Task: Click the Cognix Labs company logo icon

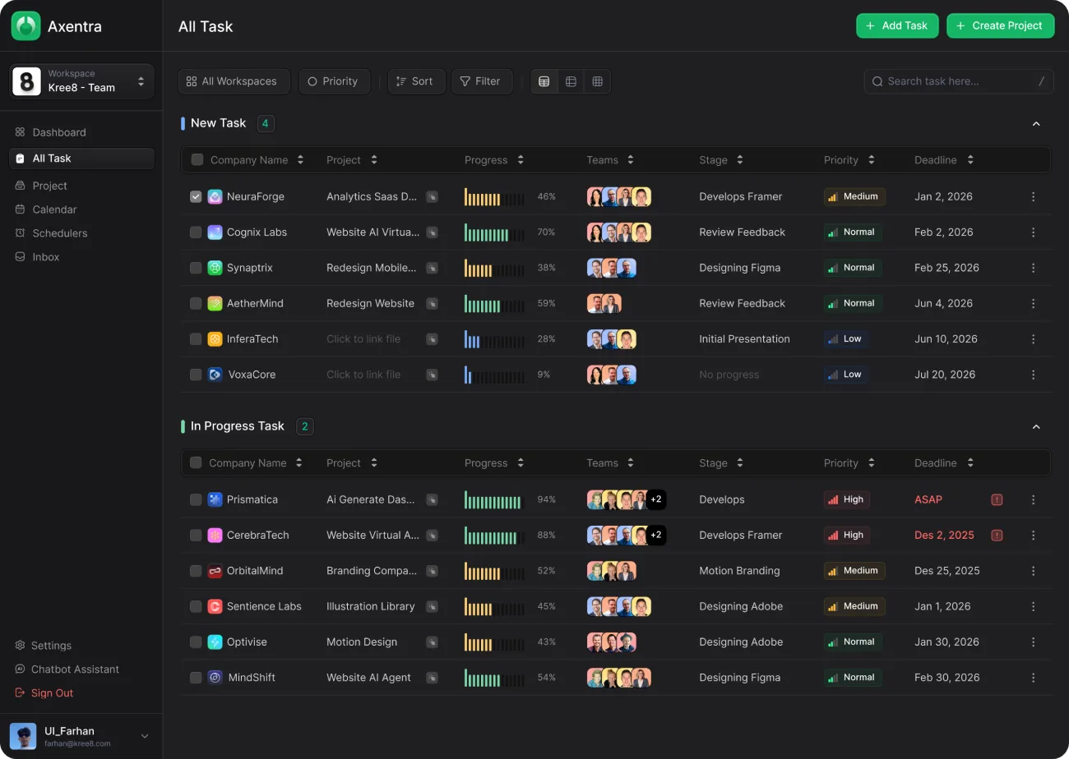Action: [215, 232]
